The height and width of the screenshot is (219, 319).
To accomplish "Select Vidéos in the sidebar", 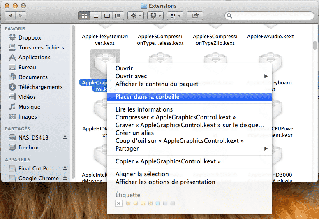I will pos(22,97).
